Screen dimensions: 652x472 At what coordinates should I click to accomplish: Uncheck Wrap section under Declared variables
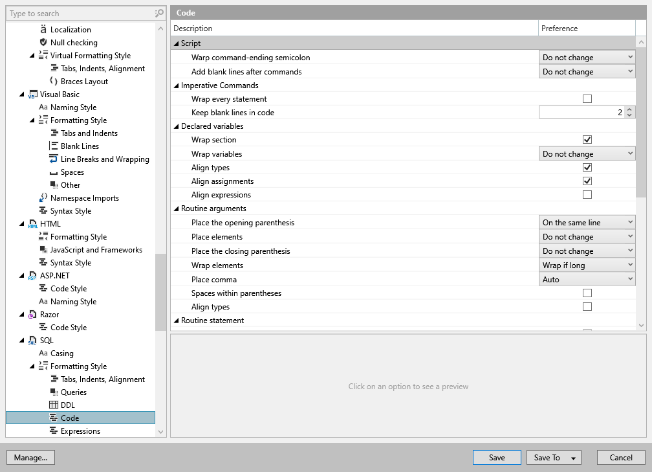click(x=587, y=139)
